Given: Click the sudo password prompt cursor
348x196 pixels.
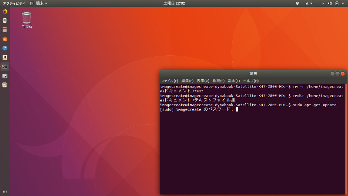Looking at the screenshot, I should pyautogui.click(x=237, y=109).
